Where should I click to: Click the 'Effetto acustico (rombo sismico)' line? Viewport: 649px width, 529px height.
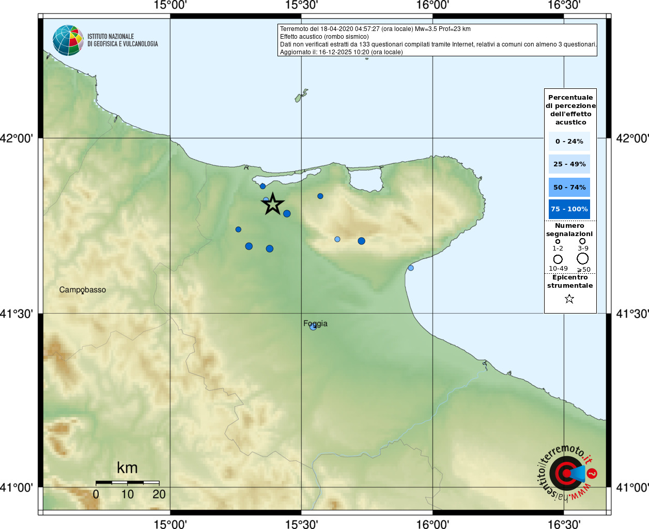coord(324,37)
